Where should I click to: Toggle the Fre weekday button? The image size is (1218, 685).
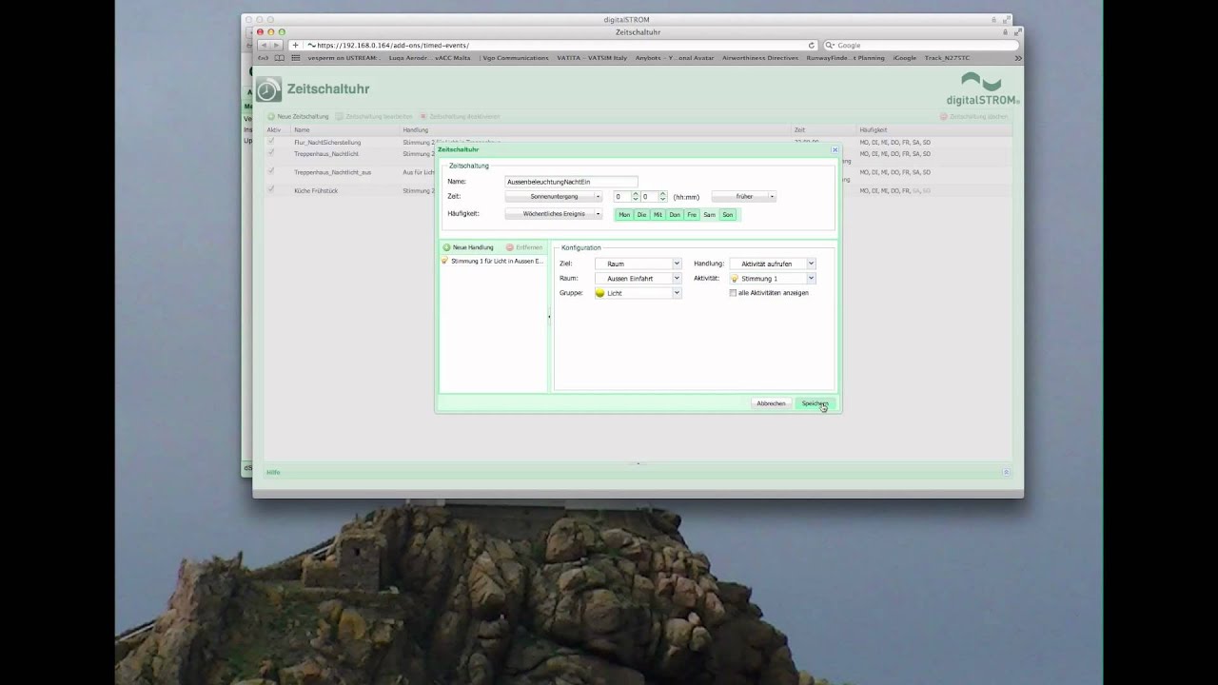692,215
